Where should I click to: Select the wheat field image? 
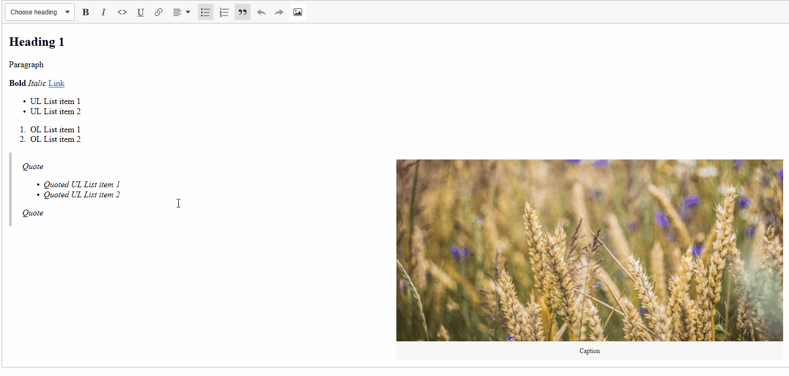coord(589,250)
